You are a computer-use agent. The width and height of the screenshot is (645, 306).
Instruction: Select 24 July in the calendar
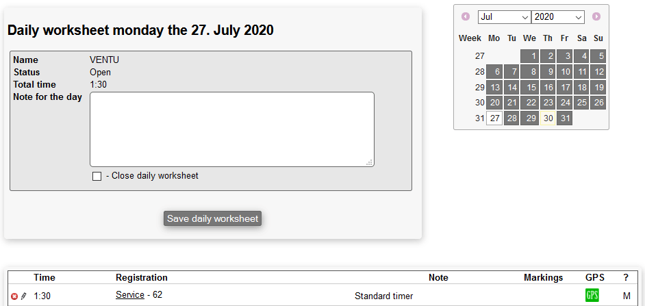564,103
